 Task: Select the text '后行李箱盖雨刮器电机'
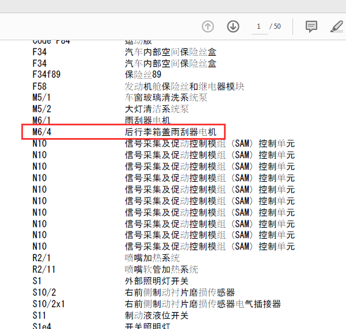pyautogui.click(x=170, y=132)
